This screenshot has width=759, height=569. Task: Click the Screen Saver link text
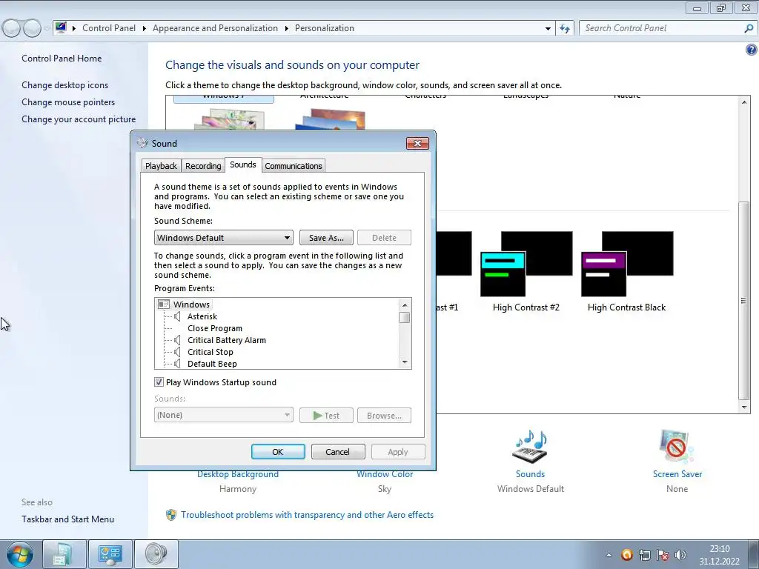pyautogui.click(x=677, y=474)
